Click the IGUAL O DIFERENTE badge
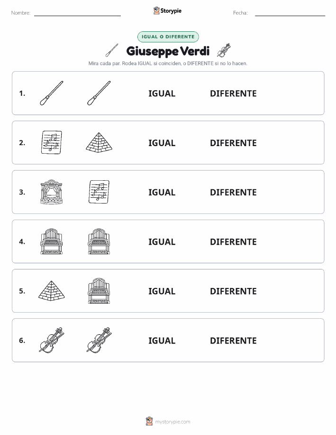The height and width of the screenshot is (435, 336). click(168, 37)
